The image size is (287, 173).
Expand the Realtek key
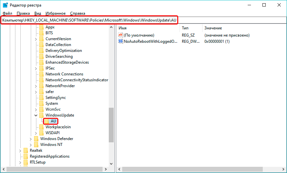point(20,150)
